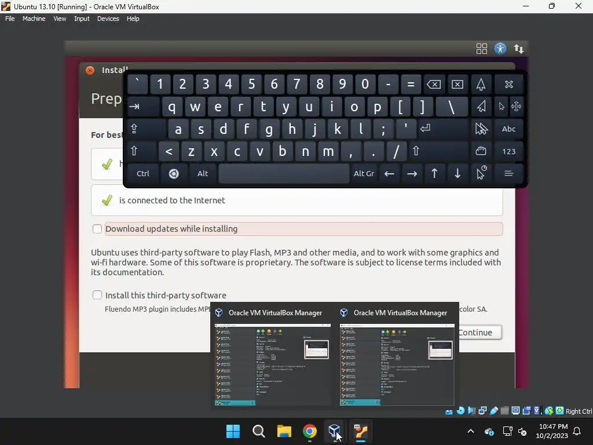Open the Input menu
This screenshot has width=593, height=445.
[82, 19]
